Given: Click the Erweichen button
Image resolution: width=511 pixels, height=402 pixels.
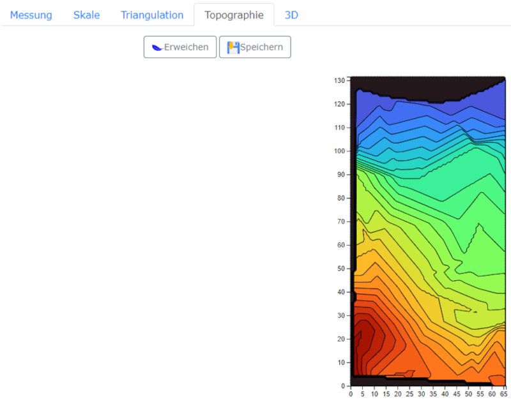Looking at the screenshot, I should click(180, 47).
